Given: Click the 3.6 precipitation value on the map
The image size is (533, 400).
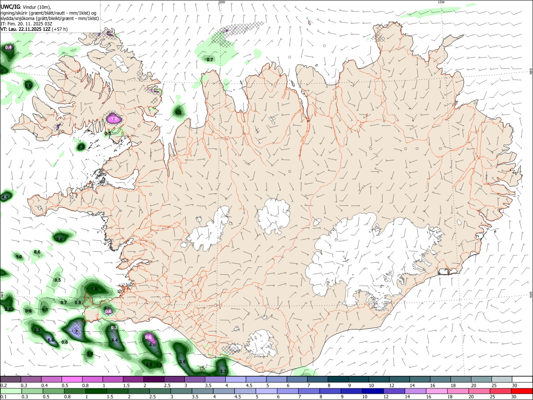Looking at the screenshot, I should 182,362.
